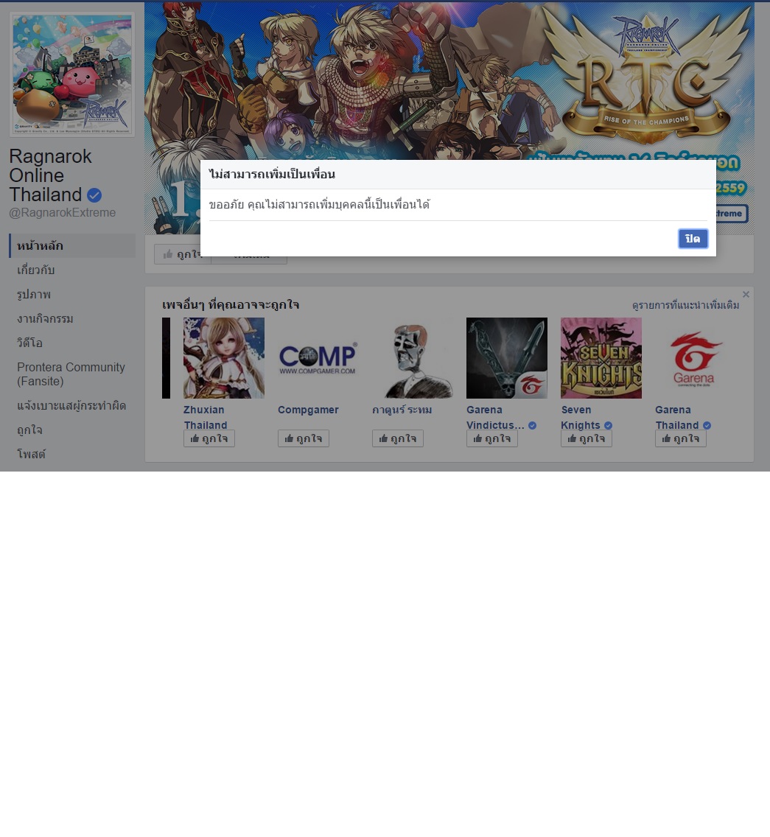Screen dimensions: 770x837
Task: Open the ถูกใจ sidebar section
Action: pyautogui.click(x=29, y=430)
